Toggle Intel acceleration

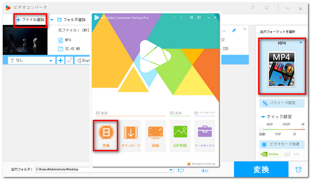point(293,154)
